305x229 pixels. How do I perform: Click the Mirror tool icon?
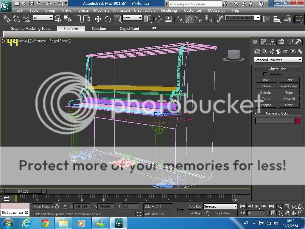click(267, 19)
